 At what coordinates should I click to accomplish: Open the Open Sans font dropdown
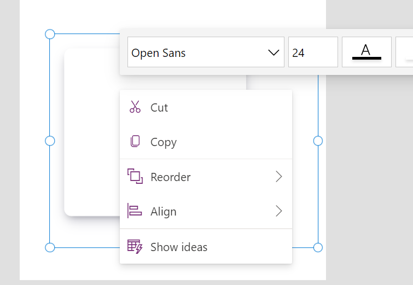[x=206, y=52]
